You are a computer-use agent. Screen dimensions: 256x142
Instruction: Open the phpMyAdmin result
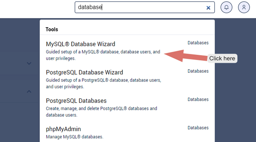(x=63, y=129)
